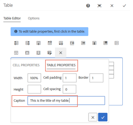Click the delete row icon
Viewport: 133px width, 125px height.
point(72,43)
